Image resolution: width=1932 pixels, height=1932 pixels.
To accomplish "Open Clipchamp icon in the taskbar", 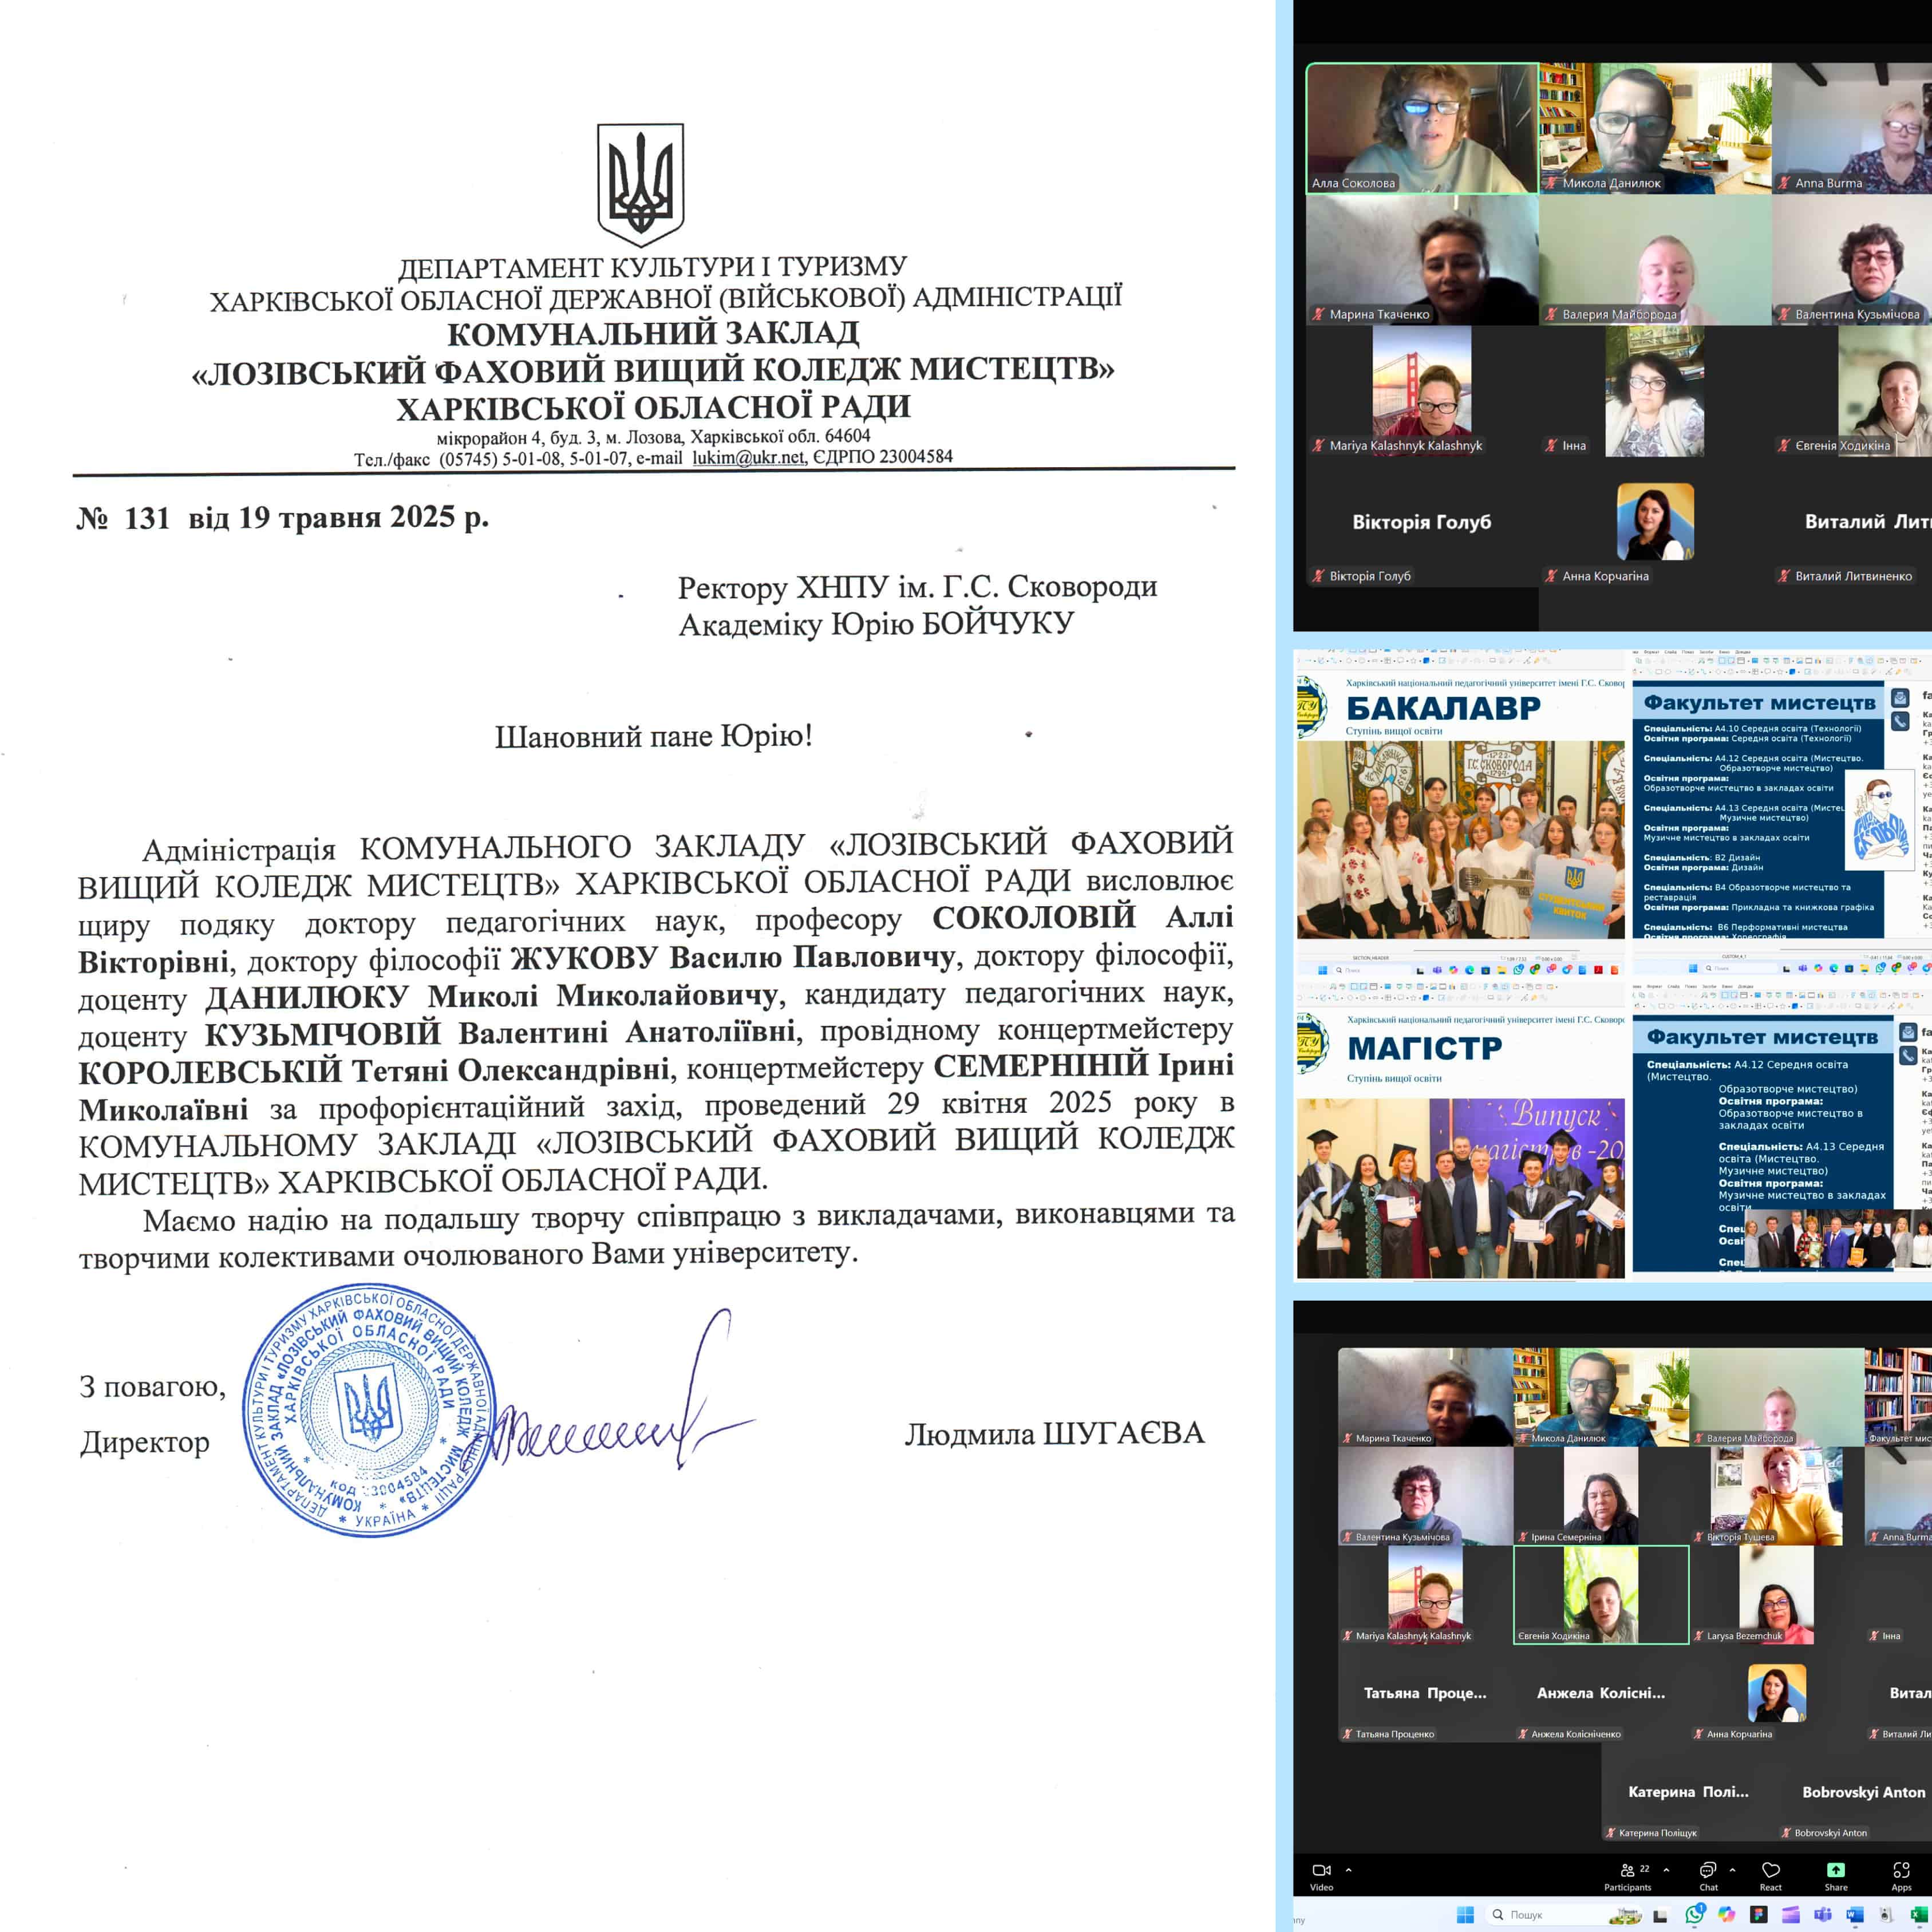I will click(x=1791, y=1914).
